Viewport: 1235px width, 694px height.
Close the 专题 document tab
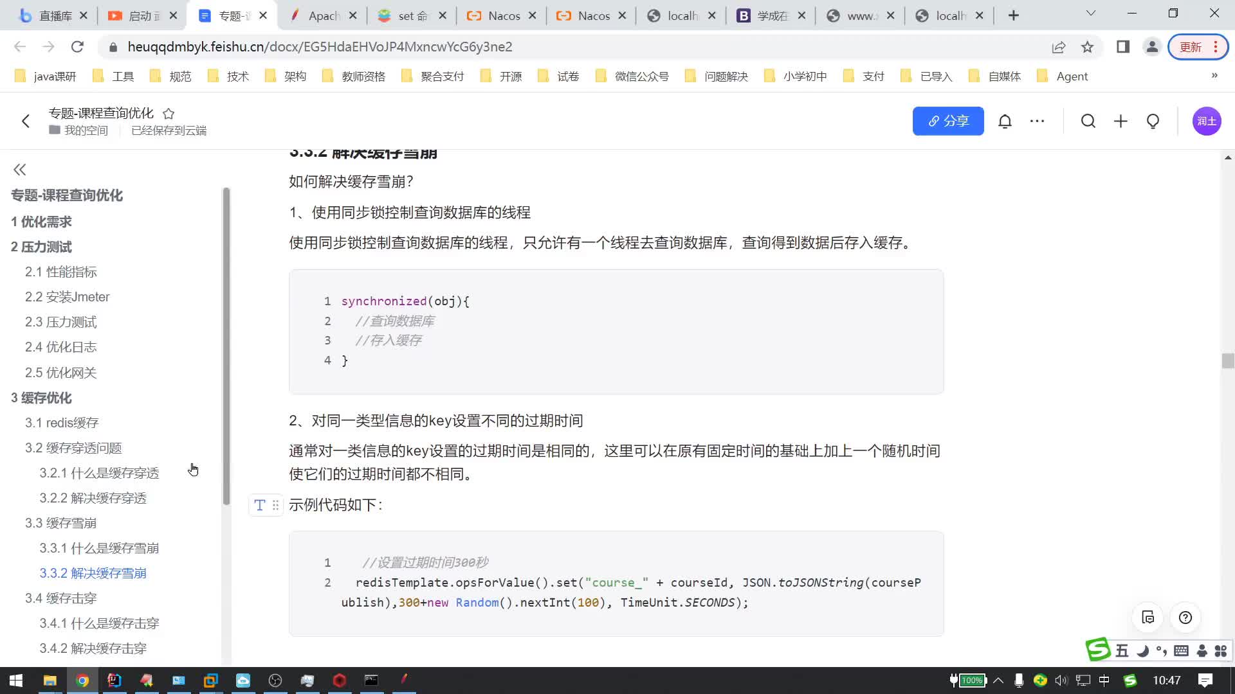[263, 15]
